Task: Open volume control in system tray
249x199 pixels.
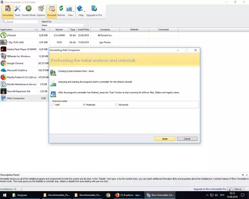Action: (216, 195)
